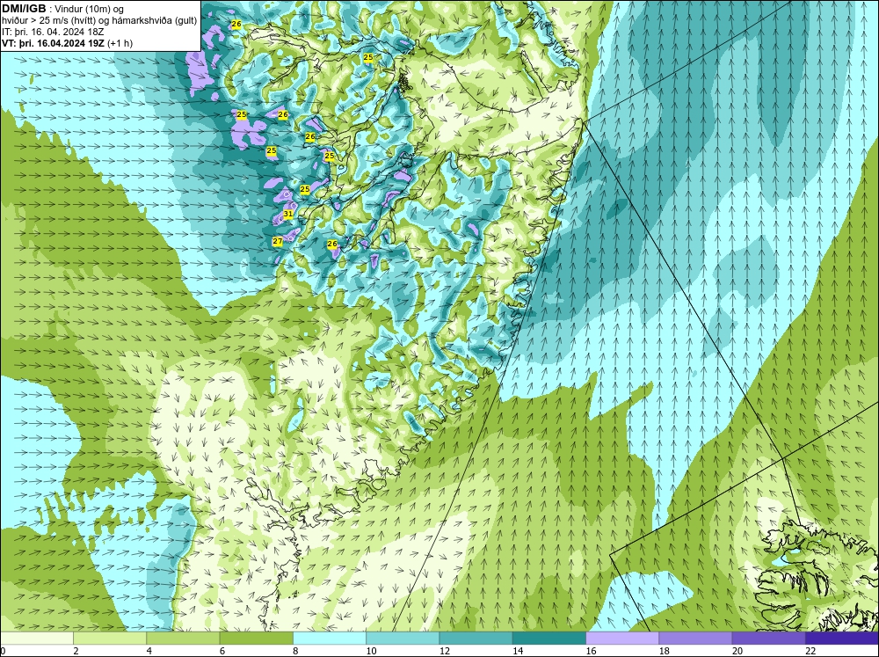Click the legend scale number 4

[x=149, y=651]
